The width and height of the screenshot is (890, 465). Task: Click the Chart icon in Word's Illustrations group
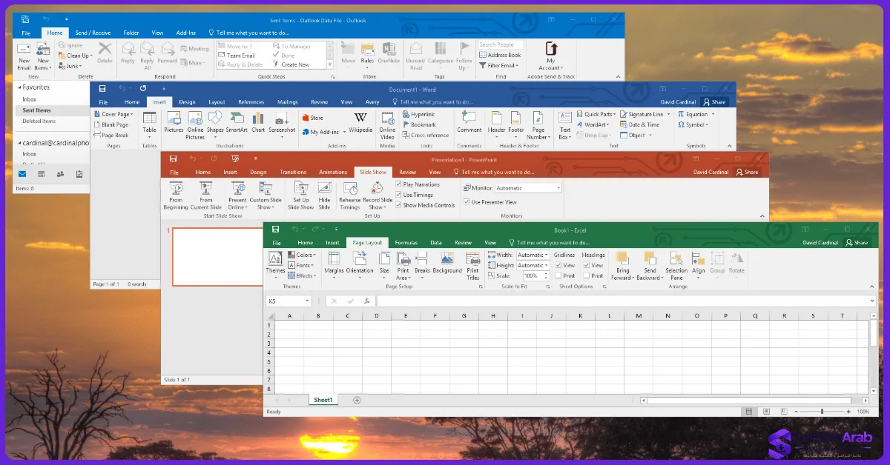(x=258, y=122)
